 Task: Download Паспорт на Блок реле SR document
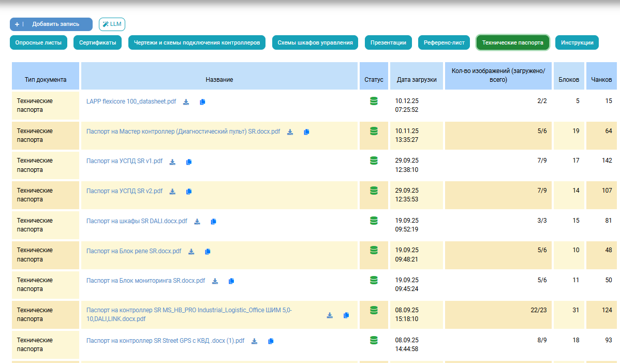tap(191, 252)
